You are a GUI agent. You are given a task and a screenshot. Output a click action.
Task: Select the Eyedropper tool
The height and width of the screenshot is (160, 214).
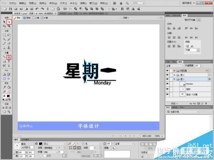tap(4, 87)
